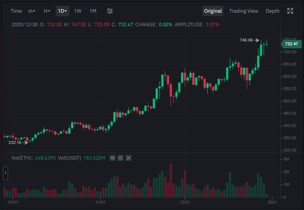Toggle volume indicator visibility eye icon

(112, 158)
